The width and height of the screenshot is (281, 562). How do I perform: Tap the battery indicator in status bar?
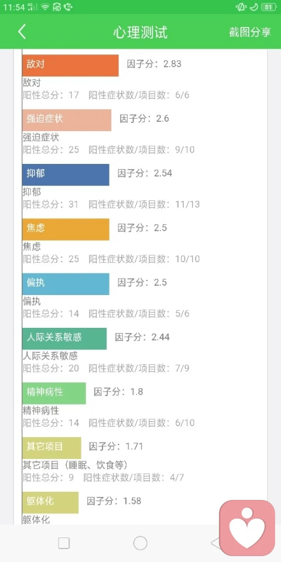(x=269, y=7)
